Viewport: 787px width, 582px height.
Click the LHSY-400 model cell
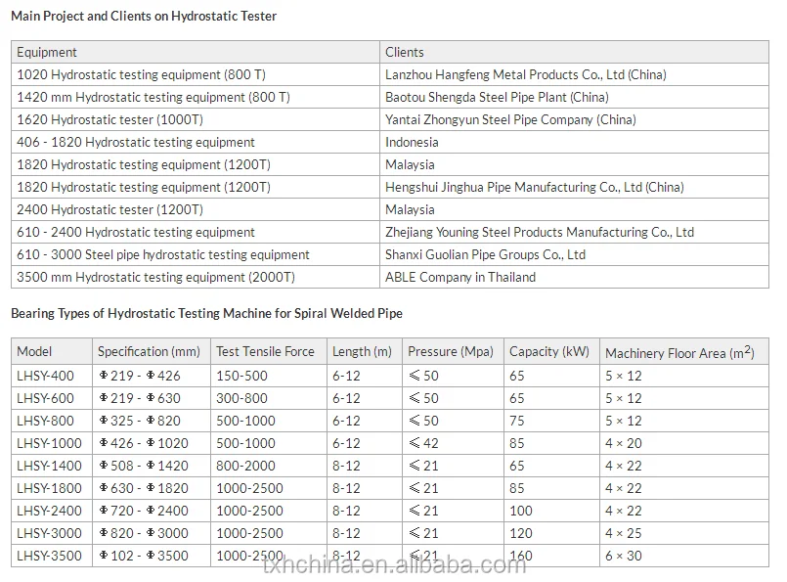pyautogui.click(x=45, y=376)
